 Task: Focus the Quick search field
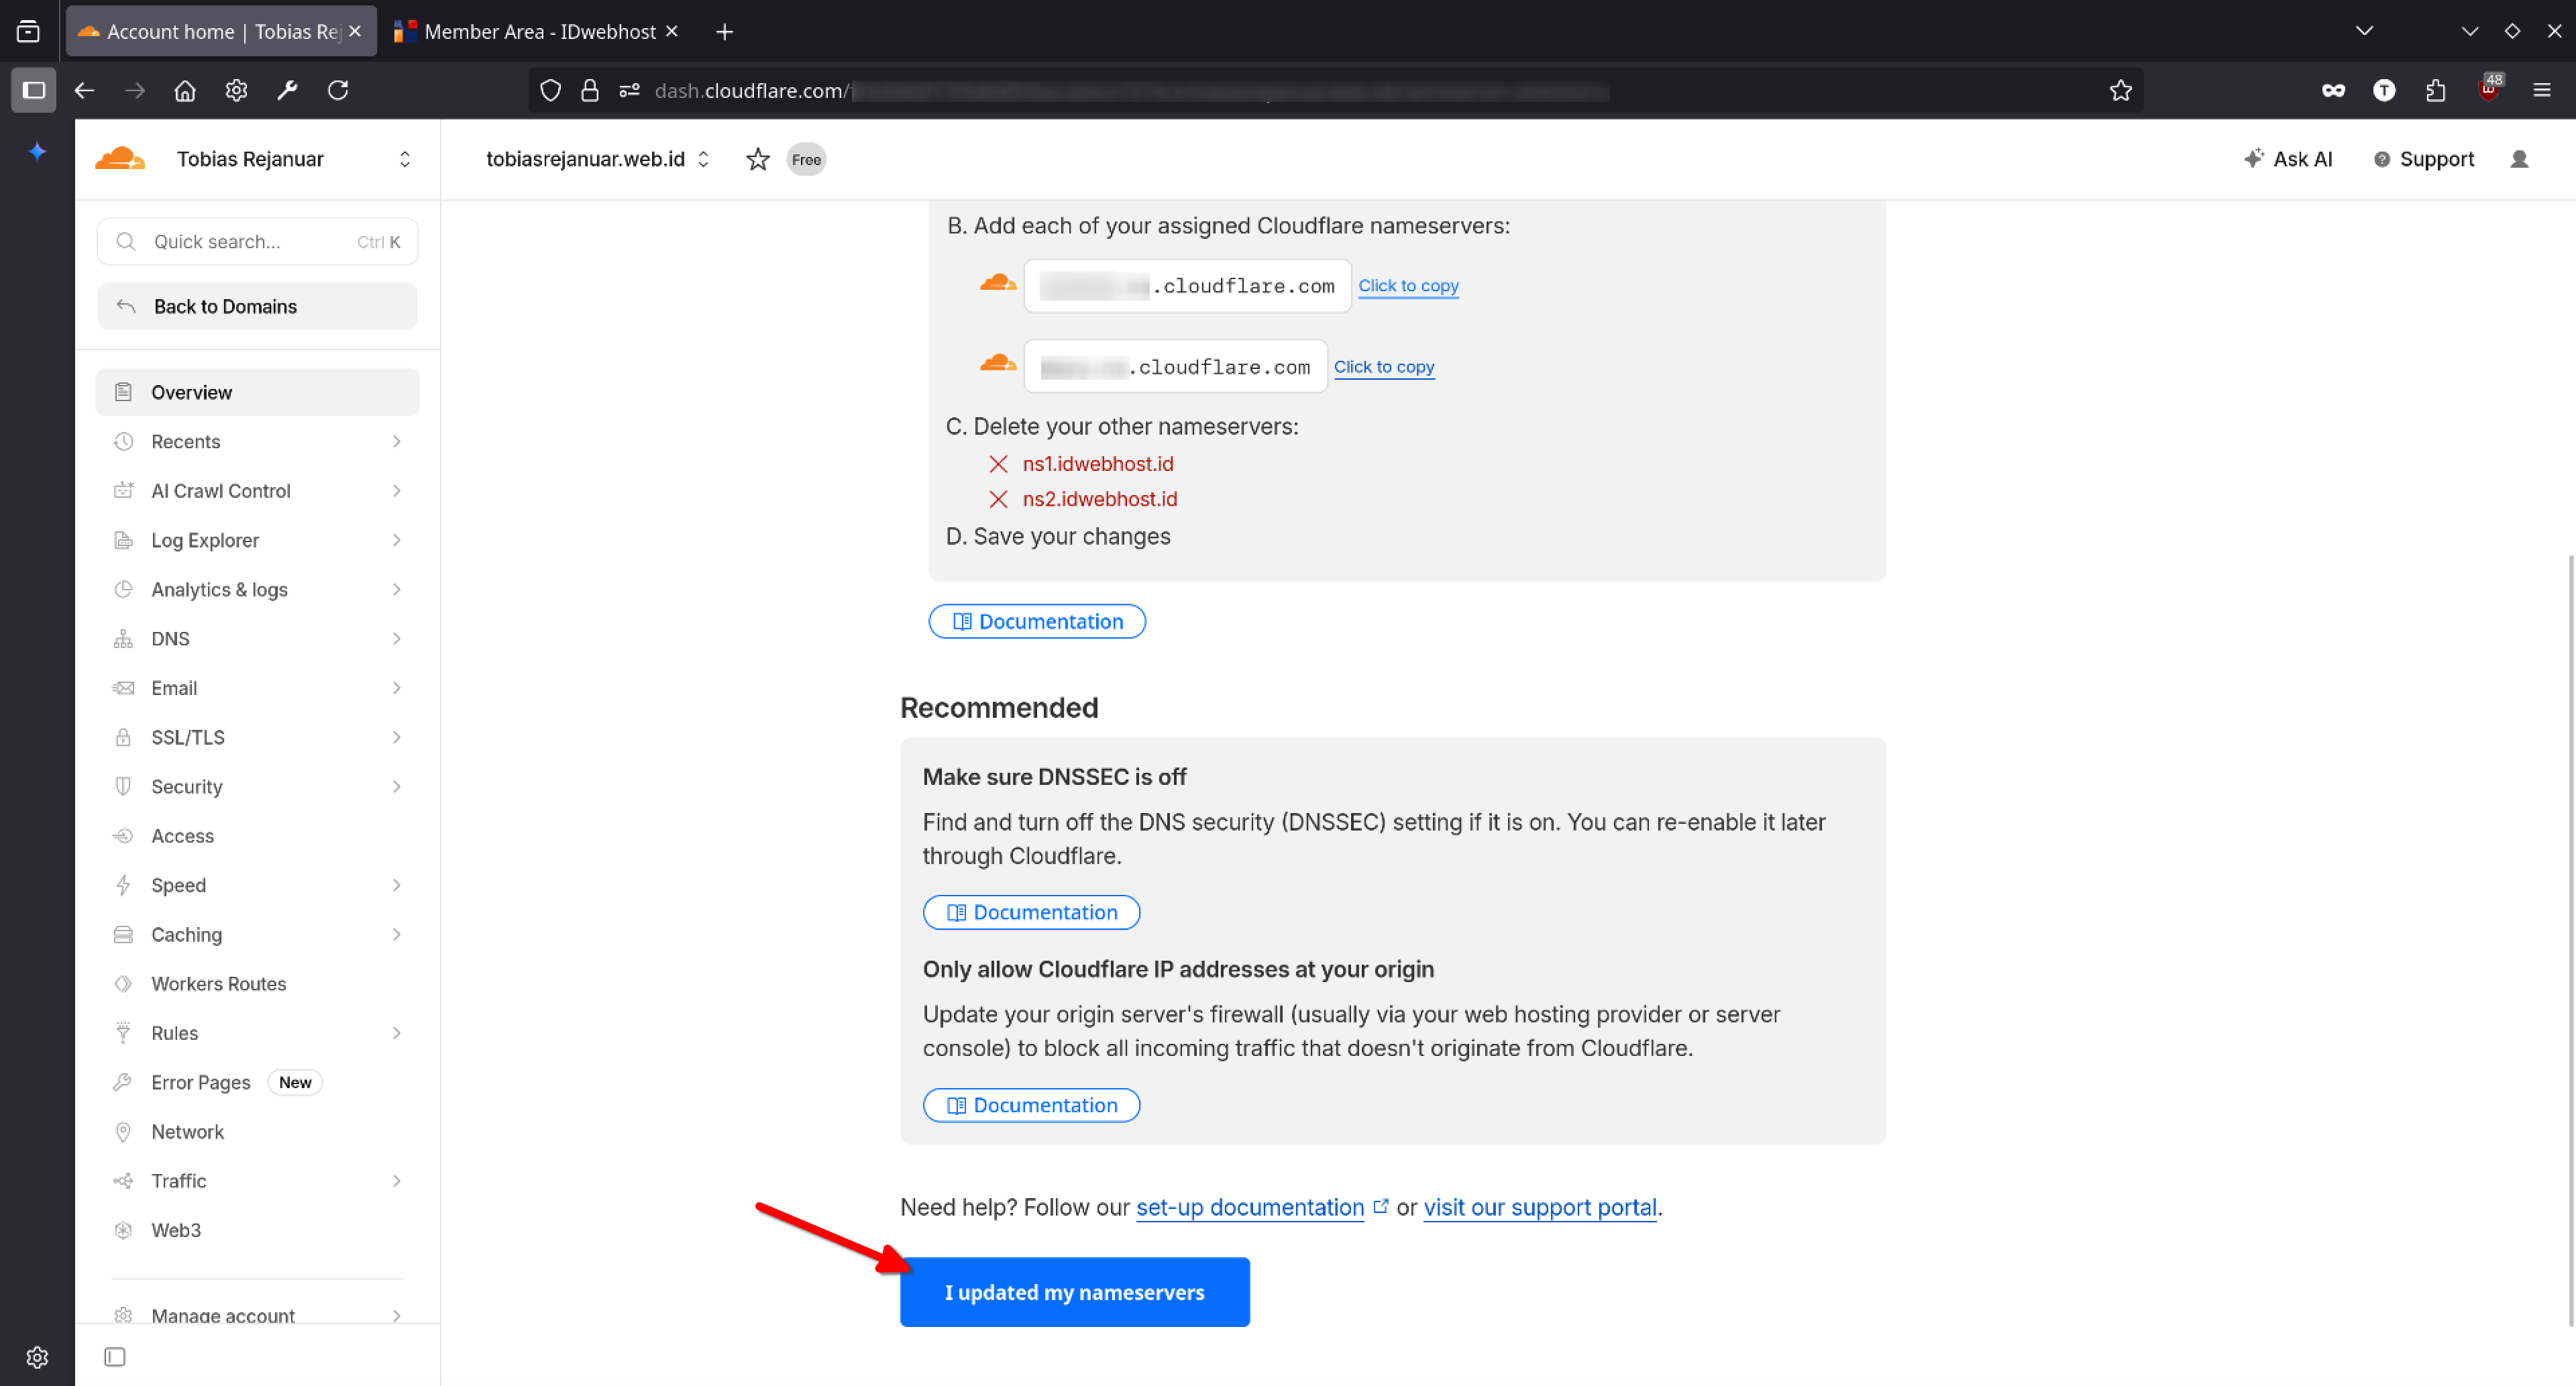(x=257, y=242)
